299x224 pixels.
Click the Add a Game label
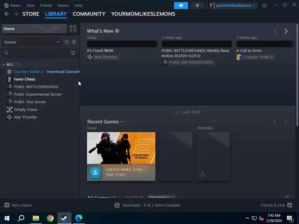tap(22, 205)
